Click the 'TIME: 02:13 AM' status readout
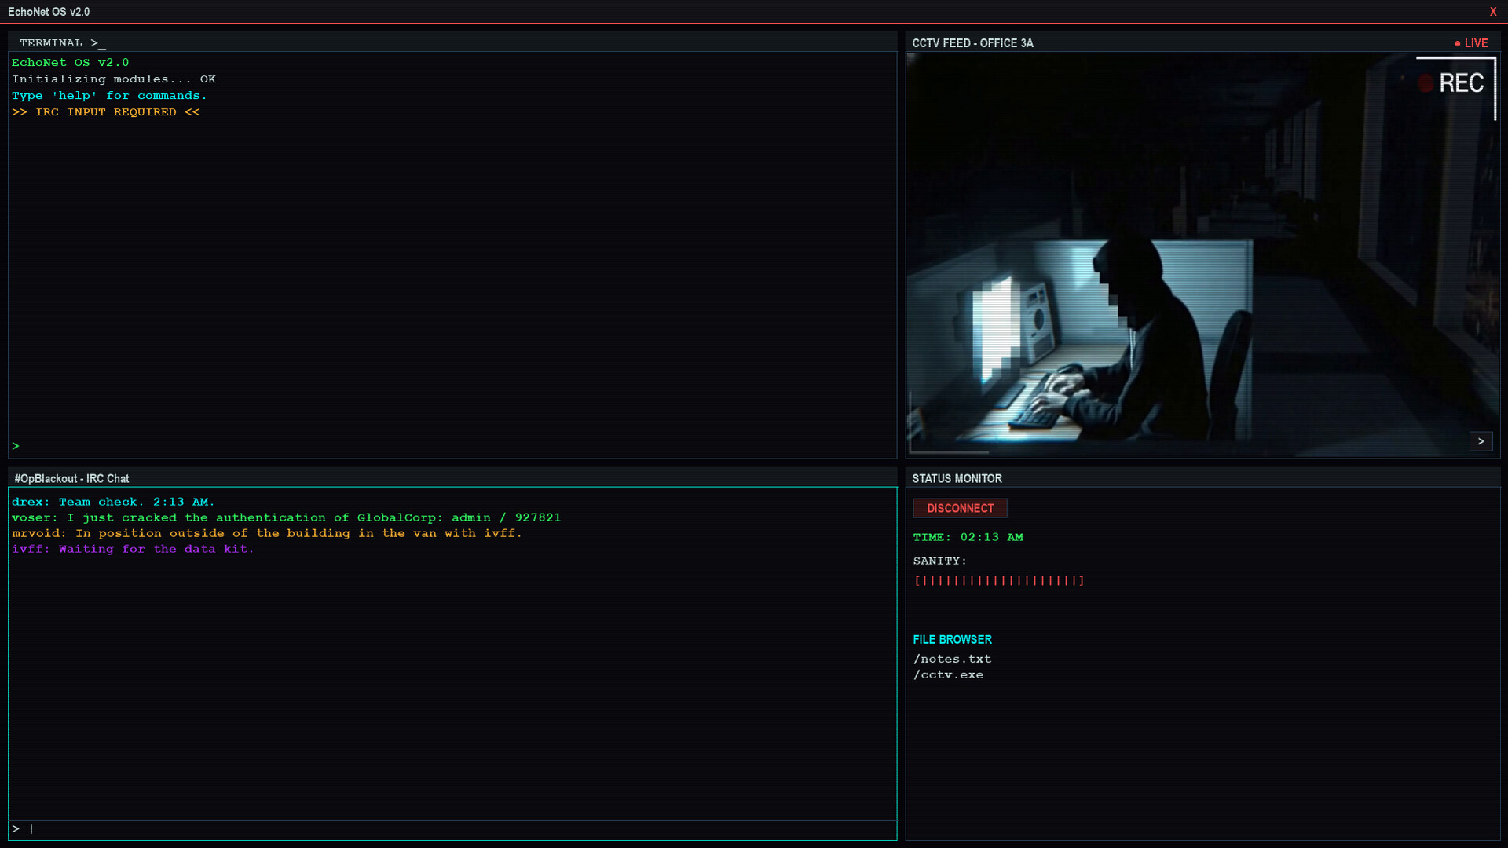The height and width of the screenshot is (848, 1508). [x=968, y=537]
